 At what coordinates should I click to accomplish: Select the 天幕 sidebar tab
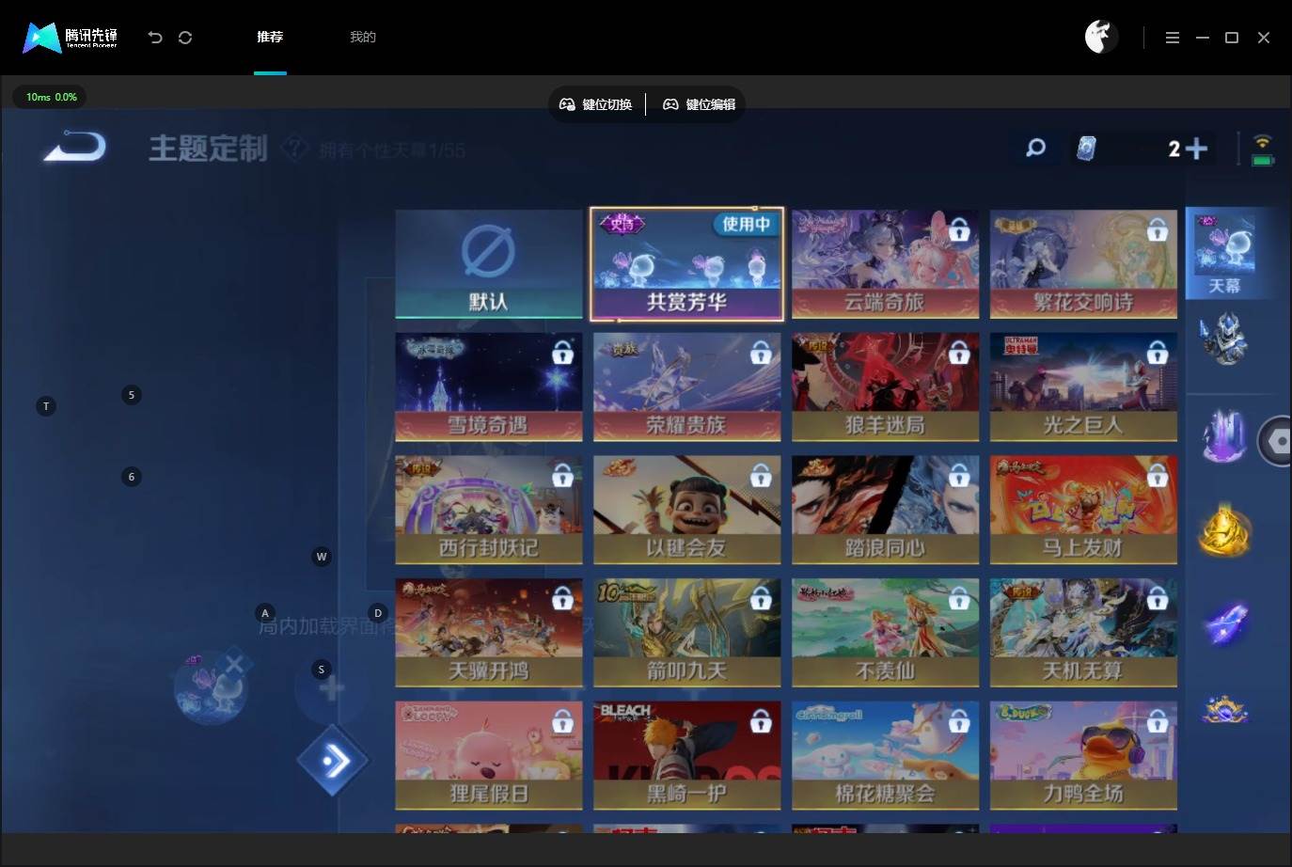[1230, 254]
